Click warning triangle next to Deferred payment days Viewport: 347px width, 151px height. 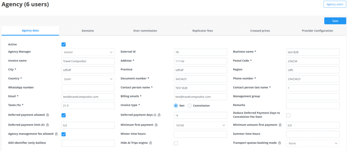(x=155, y=115)
